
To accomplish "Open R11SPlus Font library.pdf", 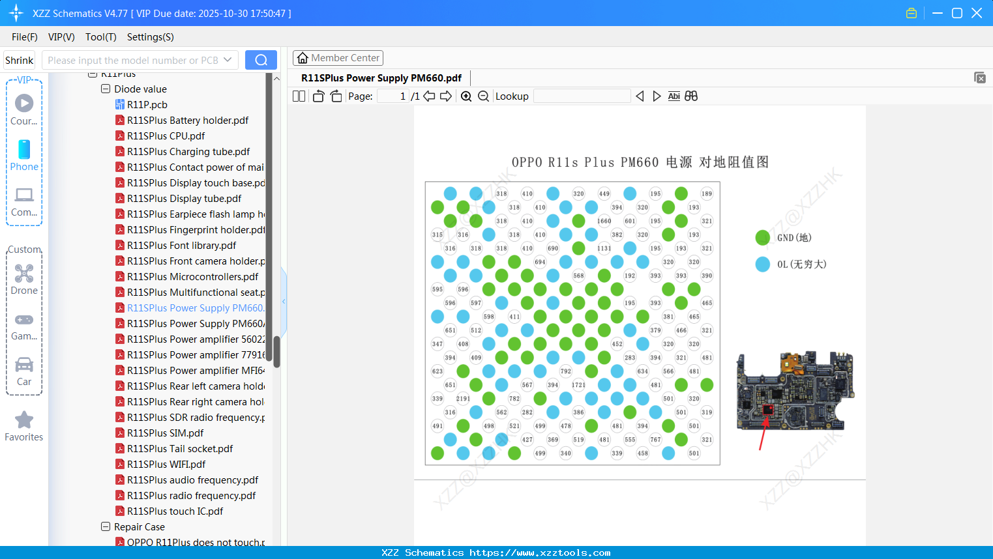I will point(181,245).
